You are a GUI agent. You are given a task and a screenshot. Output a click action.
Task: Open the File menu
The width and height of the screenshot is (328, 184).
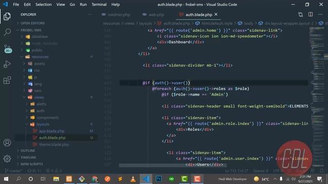point(16,5)
